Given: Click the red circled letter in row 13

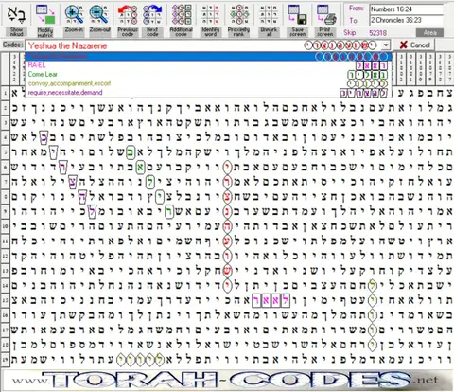Looking at the screenshot, I should point(227,271).
